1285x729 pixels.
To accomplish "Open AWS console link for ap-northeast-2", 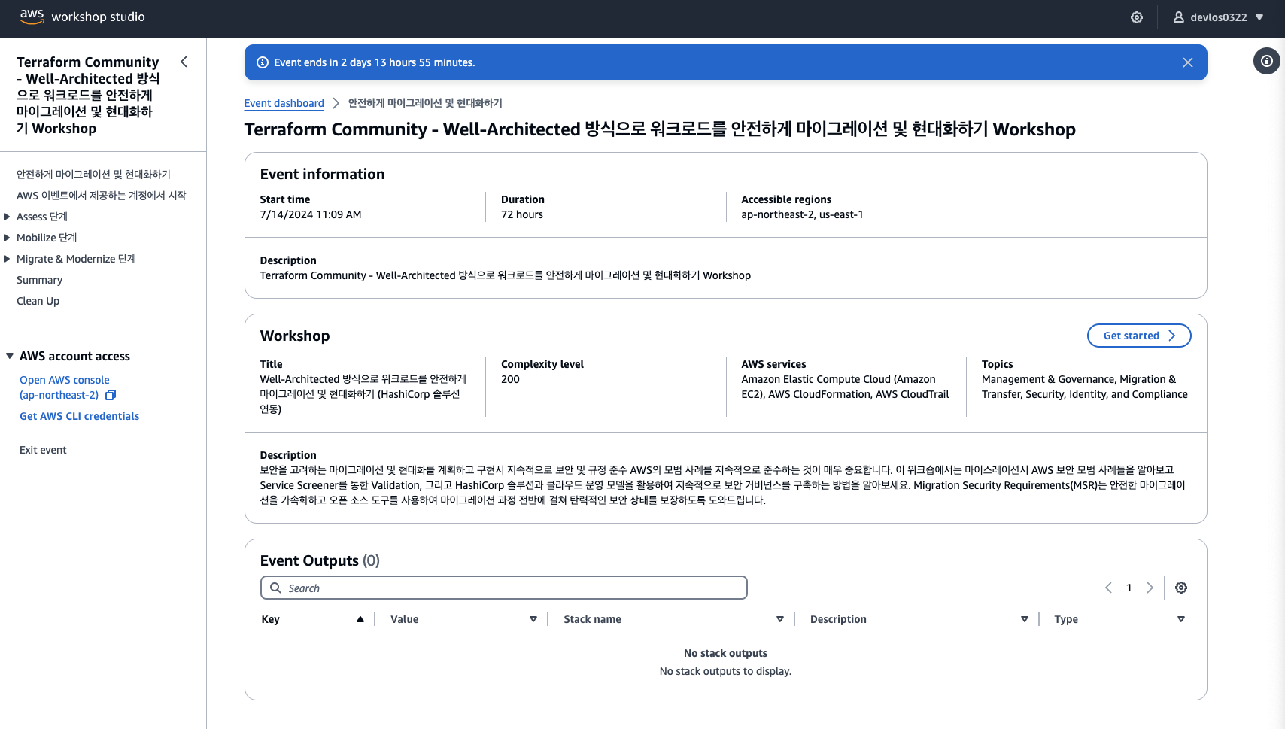I will pos(64,387).
